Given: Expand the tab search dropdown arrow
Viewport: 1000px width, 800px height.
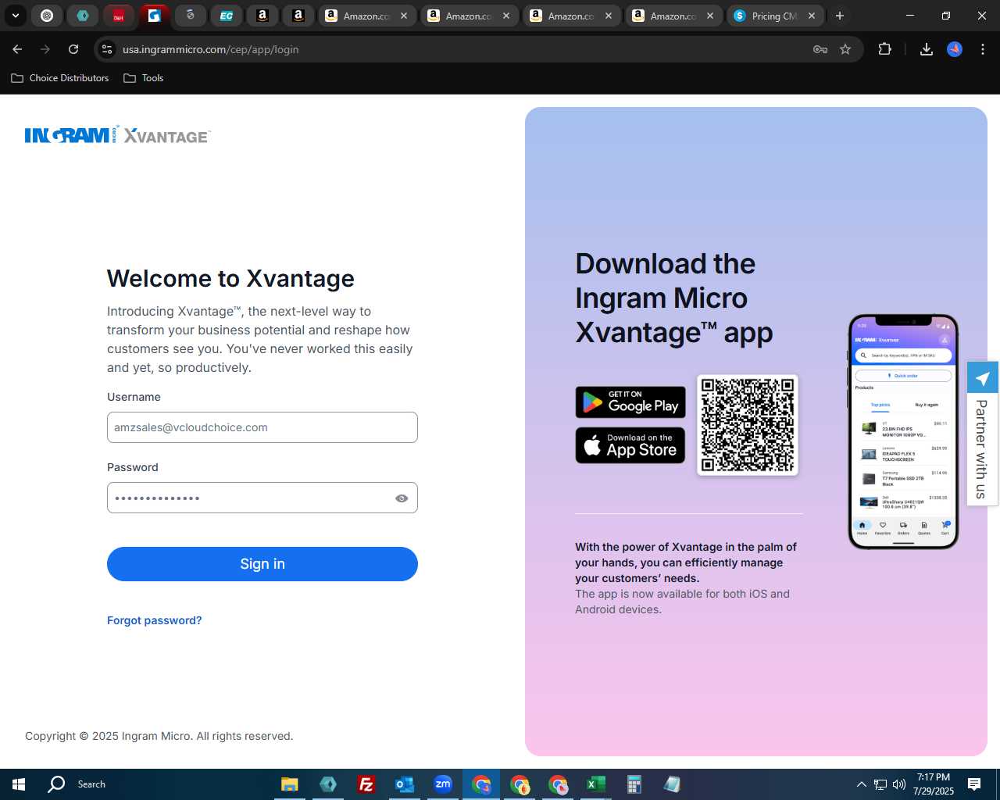Looking at the screenshot, I should (15, 16).
